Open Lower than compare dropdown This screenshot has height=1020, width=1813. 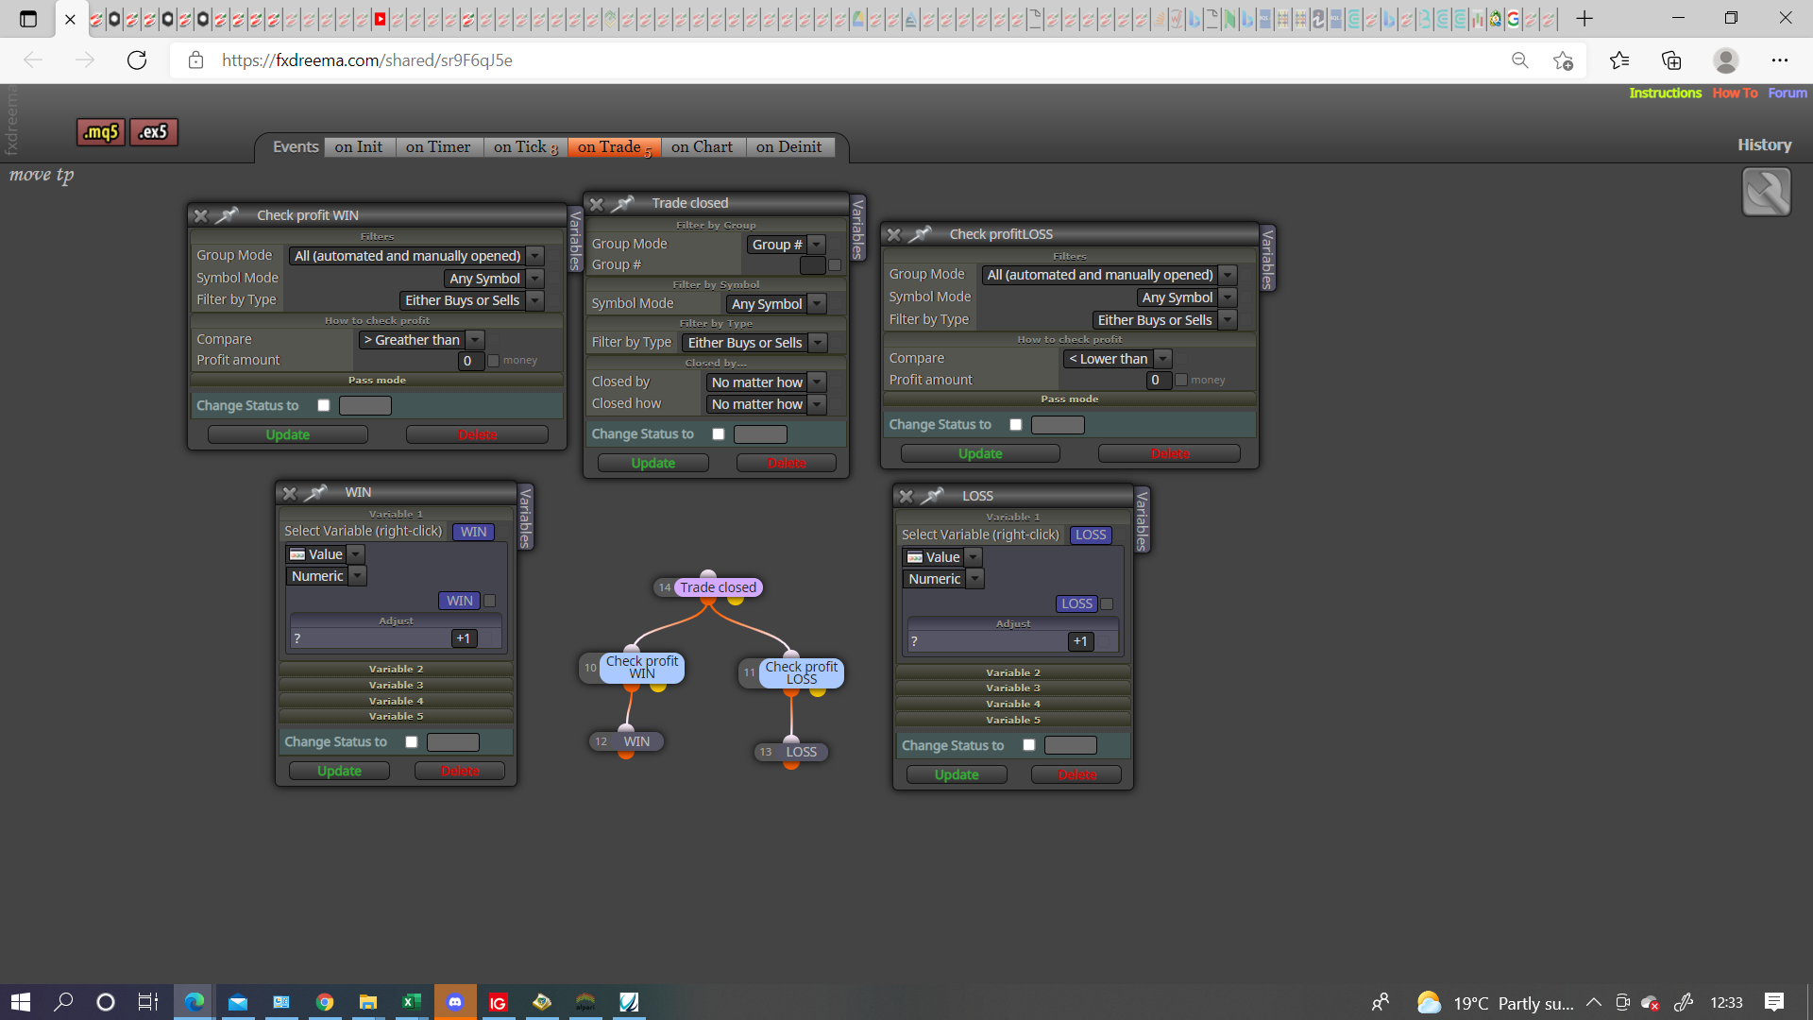1117,359
